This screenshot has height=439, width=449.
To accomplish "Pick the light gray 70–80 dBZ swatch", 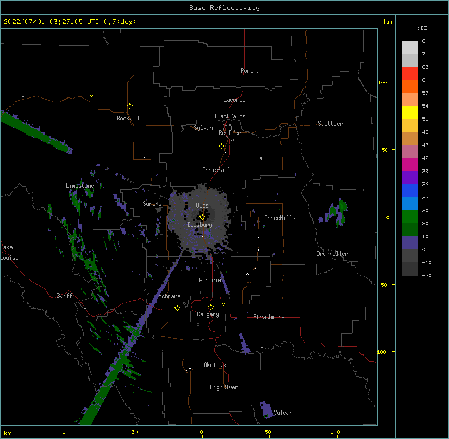I will pos(409,47).
